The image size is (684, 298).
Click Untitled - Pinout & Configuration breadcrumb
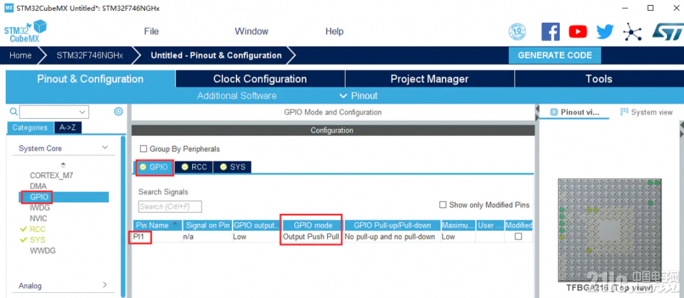point(216,55)
